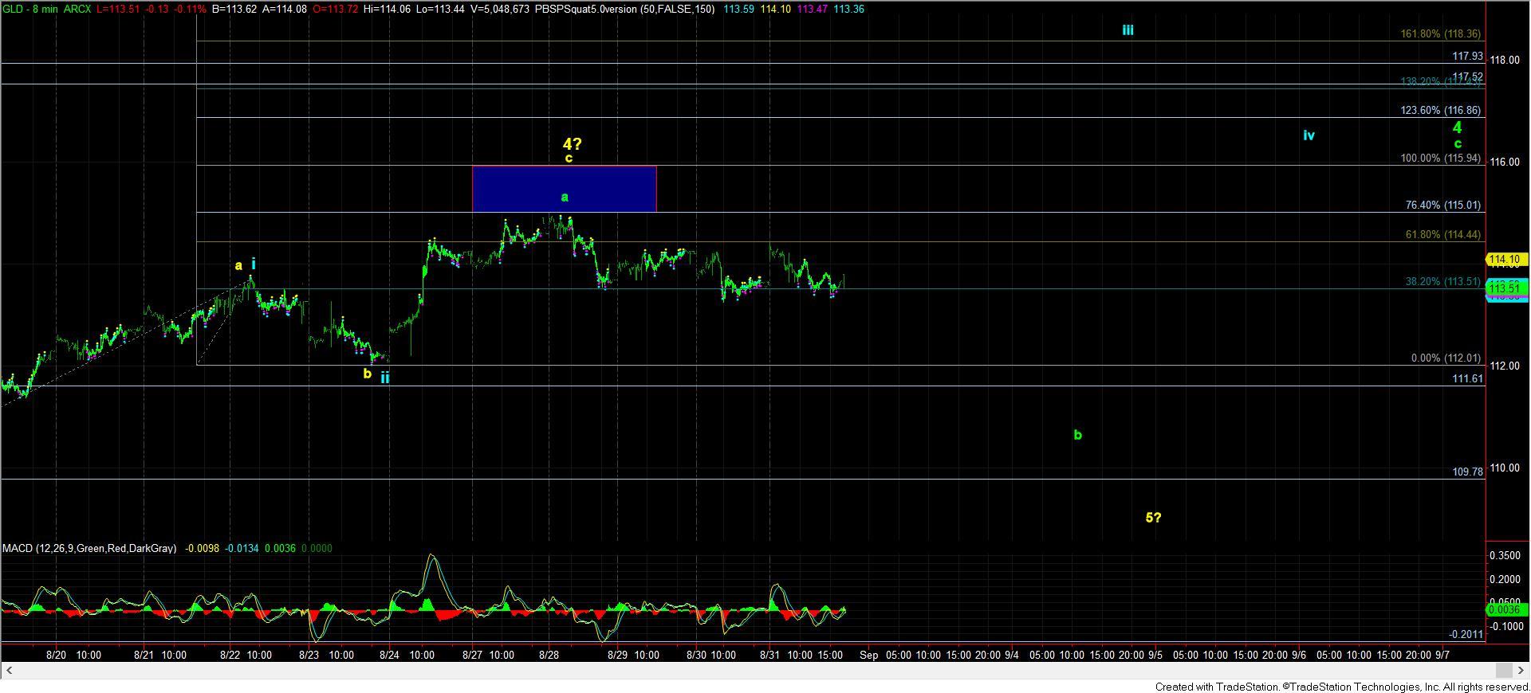Click the Sep marker on time axis
This screenshot has height=693, width=1531.
pyautogui.click(x=868, y=655)
